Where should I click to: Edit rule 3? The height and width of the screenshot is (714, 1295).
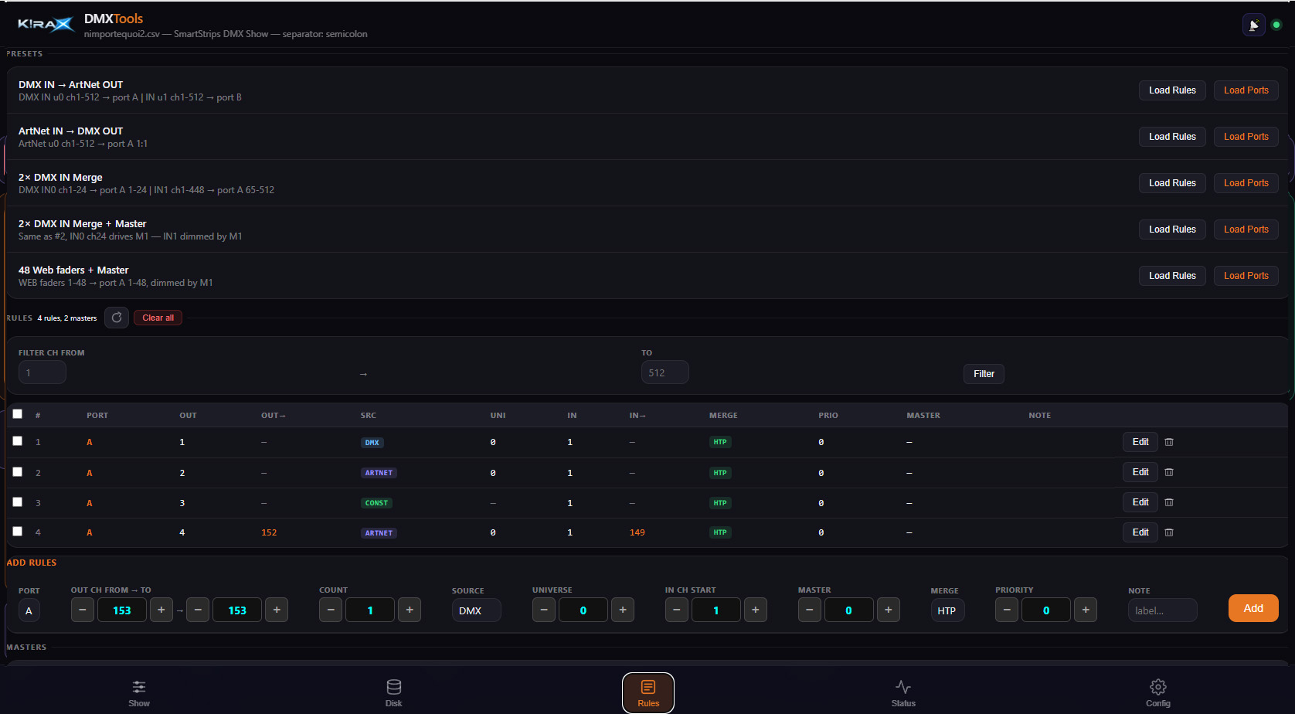coord(1140,502)
